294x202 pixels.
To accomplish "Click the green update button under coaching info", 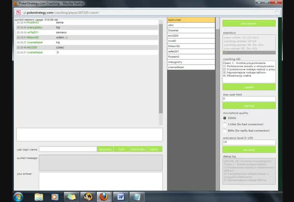I will coord(249,87).
